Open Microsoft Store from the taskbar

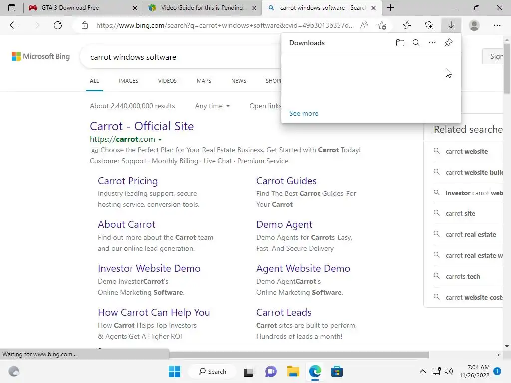click(337, 371)
